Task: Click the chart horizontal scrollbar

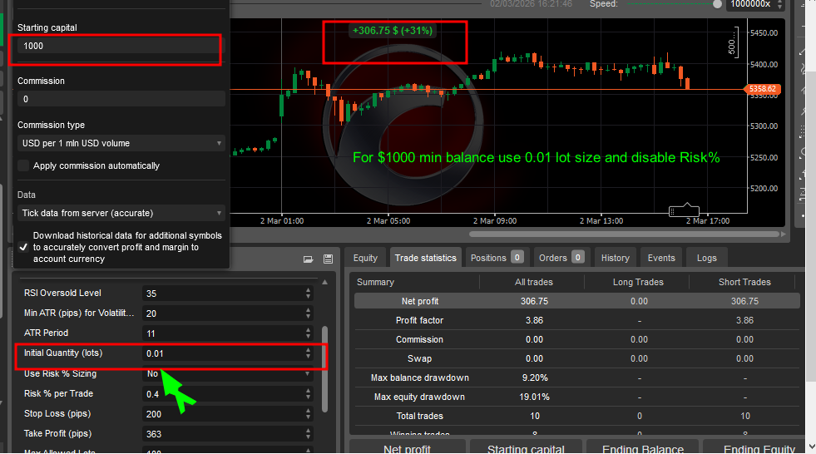Action: (624, 234)
